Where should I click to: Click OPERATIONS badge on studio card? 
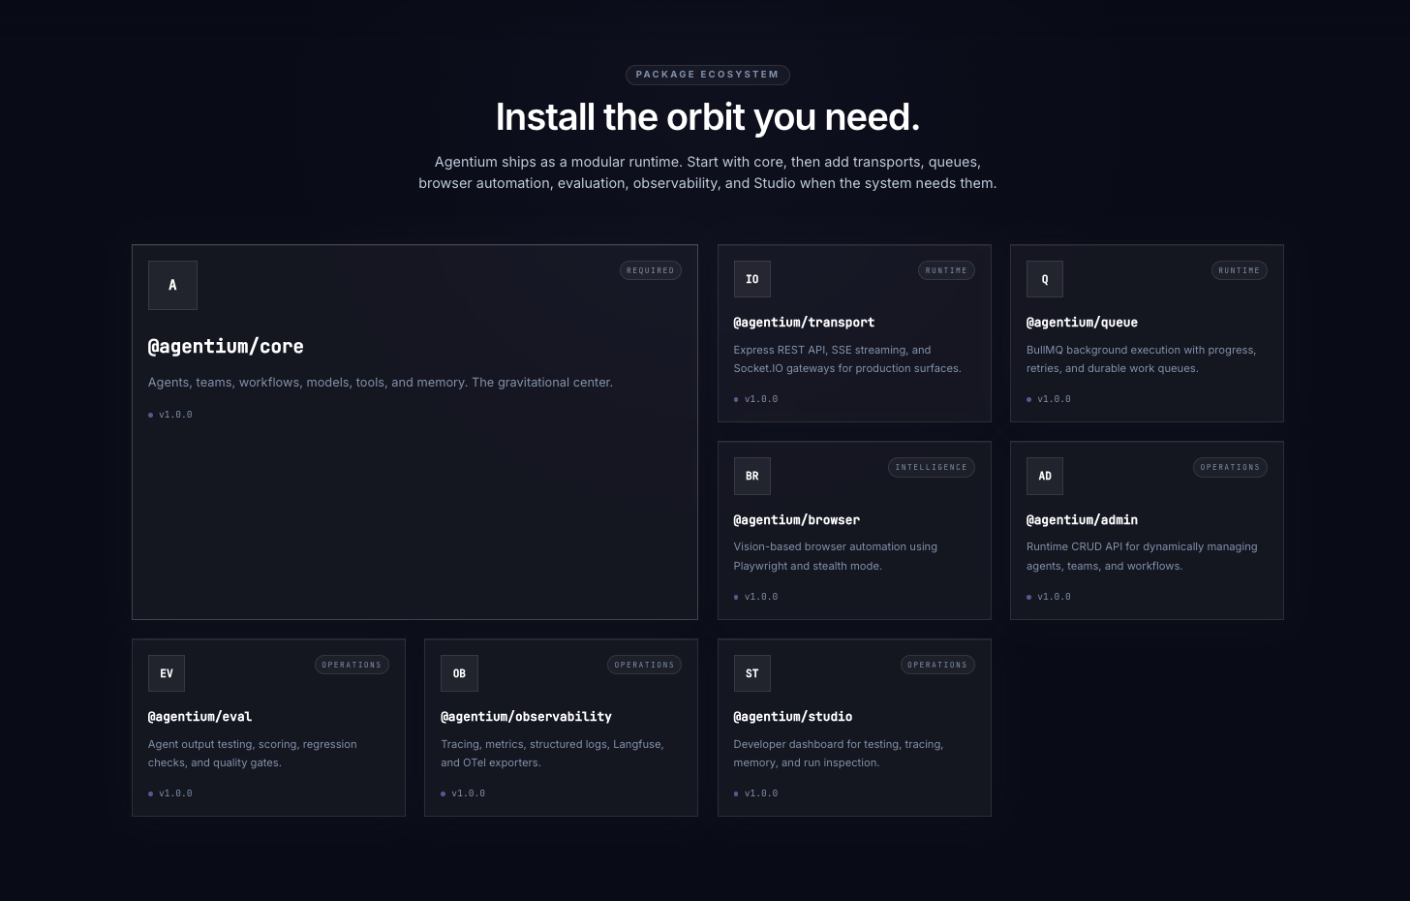(x=937, y=665)
